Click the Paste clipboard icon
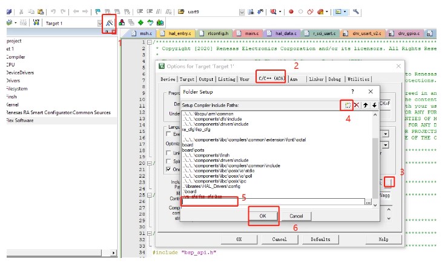442x264 pixels. pyautogui.click(x=41, y=11)
